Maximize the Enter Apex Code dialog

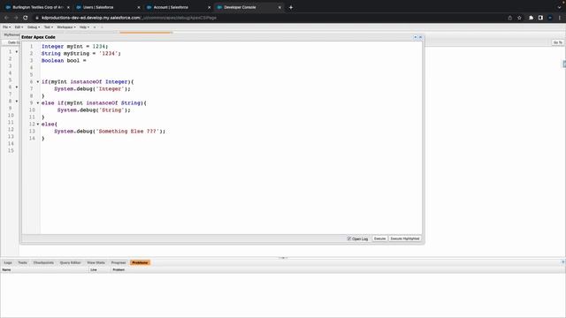coord(415,37)
